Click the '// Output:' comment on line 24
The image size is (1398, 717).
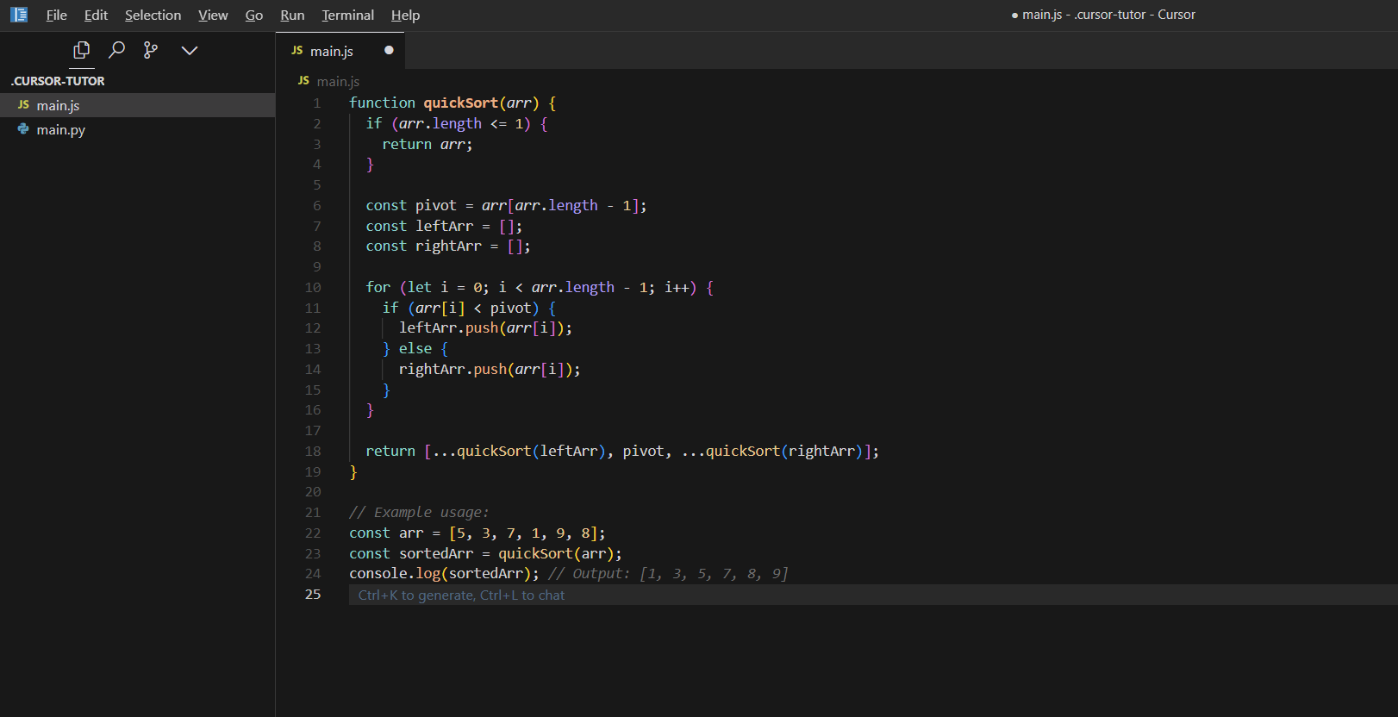(x=668, y=573)
